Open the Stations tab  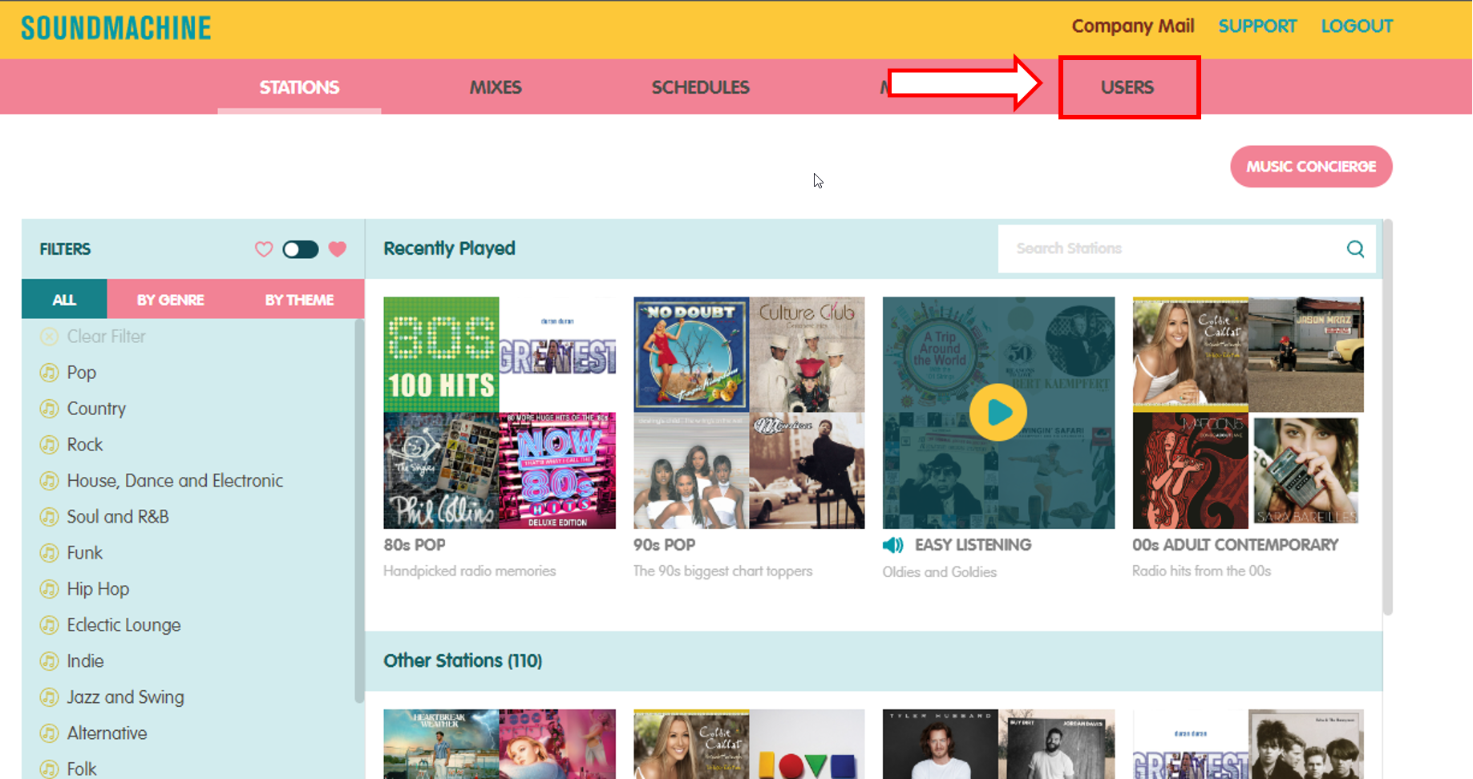pos(299,87)
